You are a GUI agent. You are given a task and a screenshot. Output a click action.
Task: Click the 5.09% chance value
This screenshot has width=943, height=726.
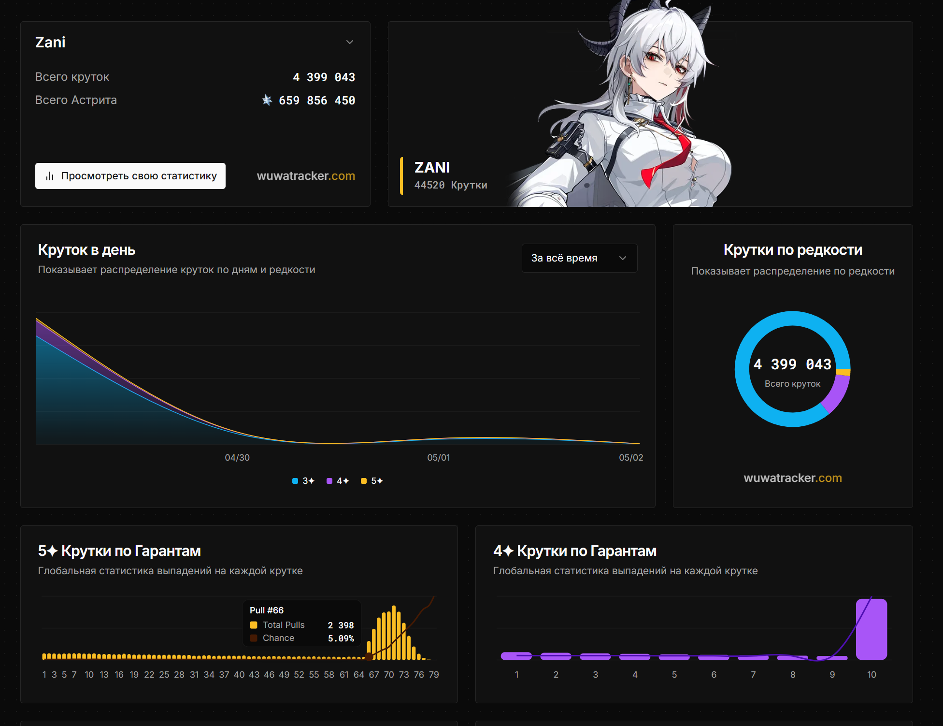pos(341,639)
